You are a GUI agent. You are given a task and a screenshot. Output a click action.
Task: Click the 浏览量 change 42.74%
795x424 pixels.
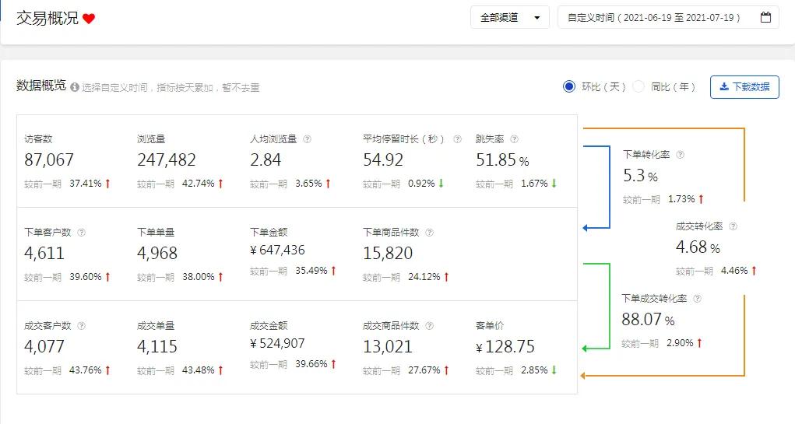199,184
